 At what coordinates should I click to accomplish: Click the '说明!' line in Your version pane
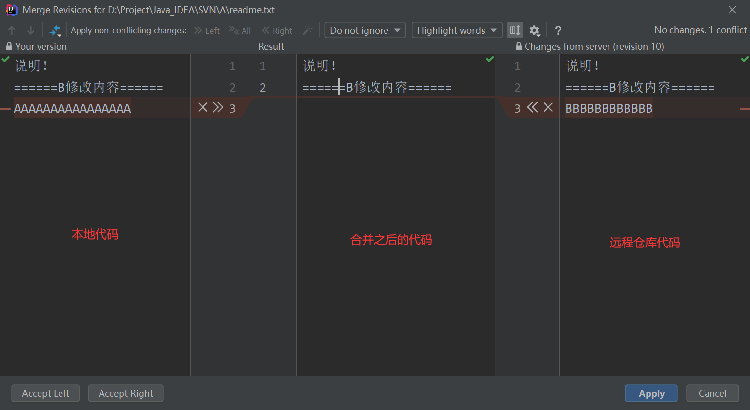tap(31, 66)
